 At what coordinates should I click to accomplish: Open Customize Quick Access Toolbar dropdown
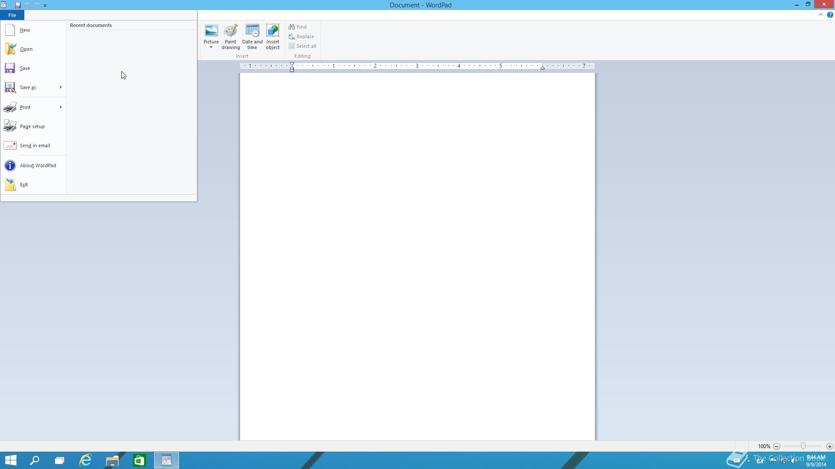tap(45, 6)
